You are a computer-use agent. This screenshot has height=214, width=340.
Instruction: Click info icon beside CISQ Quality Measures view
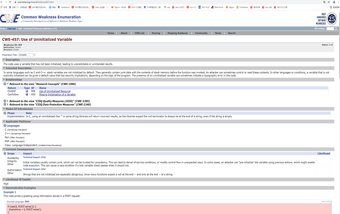coord(5,101)
